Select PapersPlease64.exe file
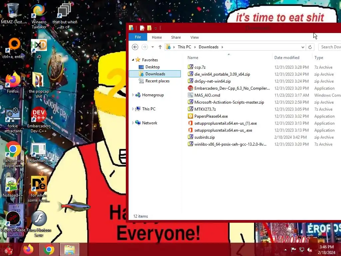 (x=211, y=116)
